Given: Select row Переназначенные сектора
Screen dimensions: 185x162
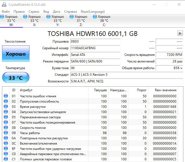Looking at the screenshot, I should (x=90, y=117).
